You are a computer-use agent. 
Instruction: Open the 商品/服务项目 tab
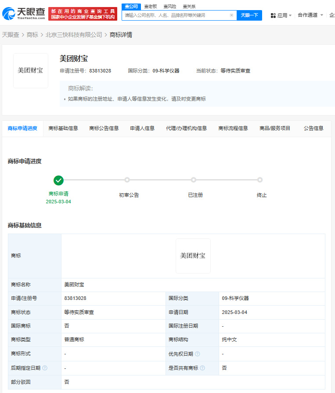click(275, 128)
